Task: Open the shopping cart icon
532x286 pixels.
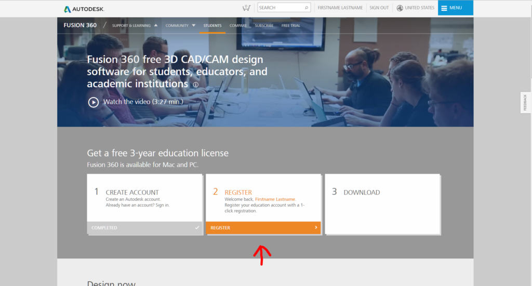Action: [246, 8]
